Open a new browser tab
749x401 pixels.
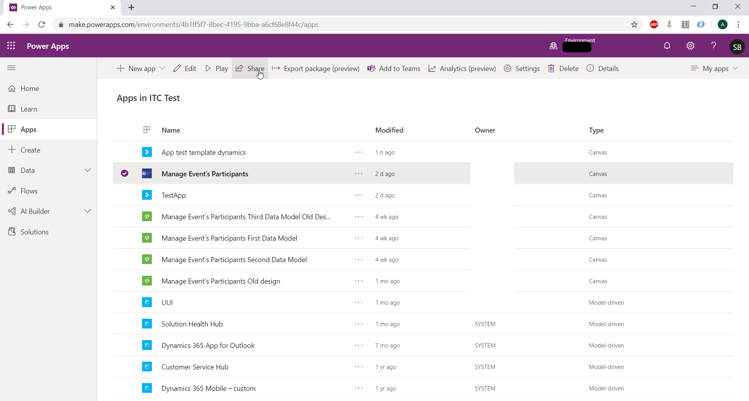pos(132,7)
